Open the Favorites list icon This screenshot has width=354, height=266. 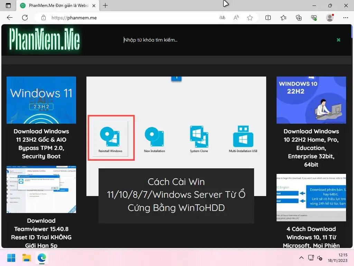point(283,18)
